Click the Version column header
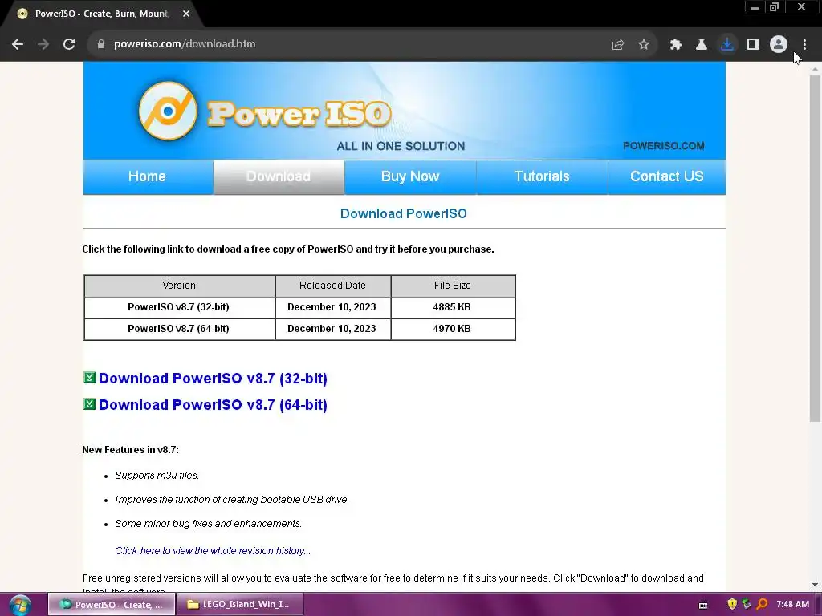This screenshot has height=616, width=822. click(x=179, y=286)
